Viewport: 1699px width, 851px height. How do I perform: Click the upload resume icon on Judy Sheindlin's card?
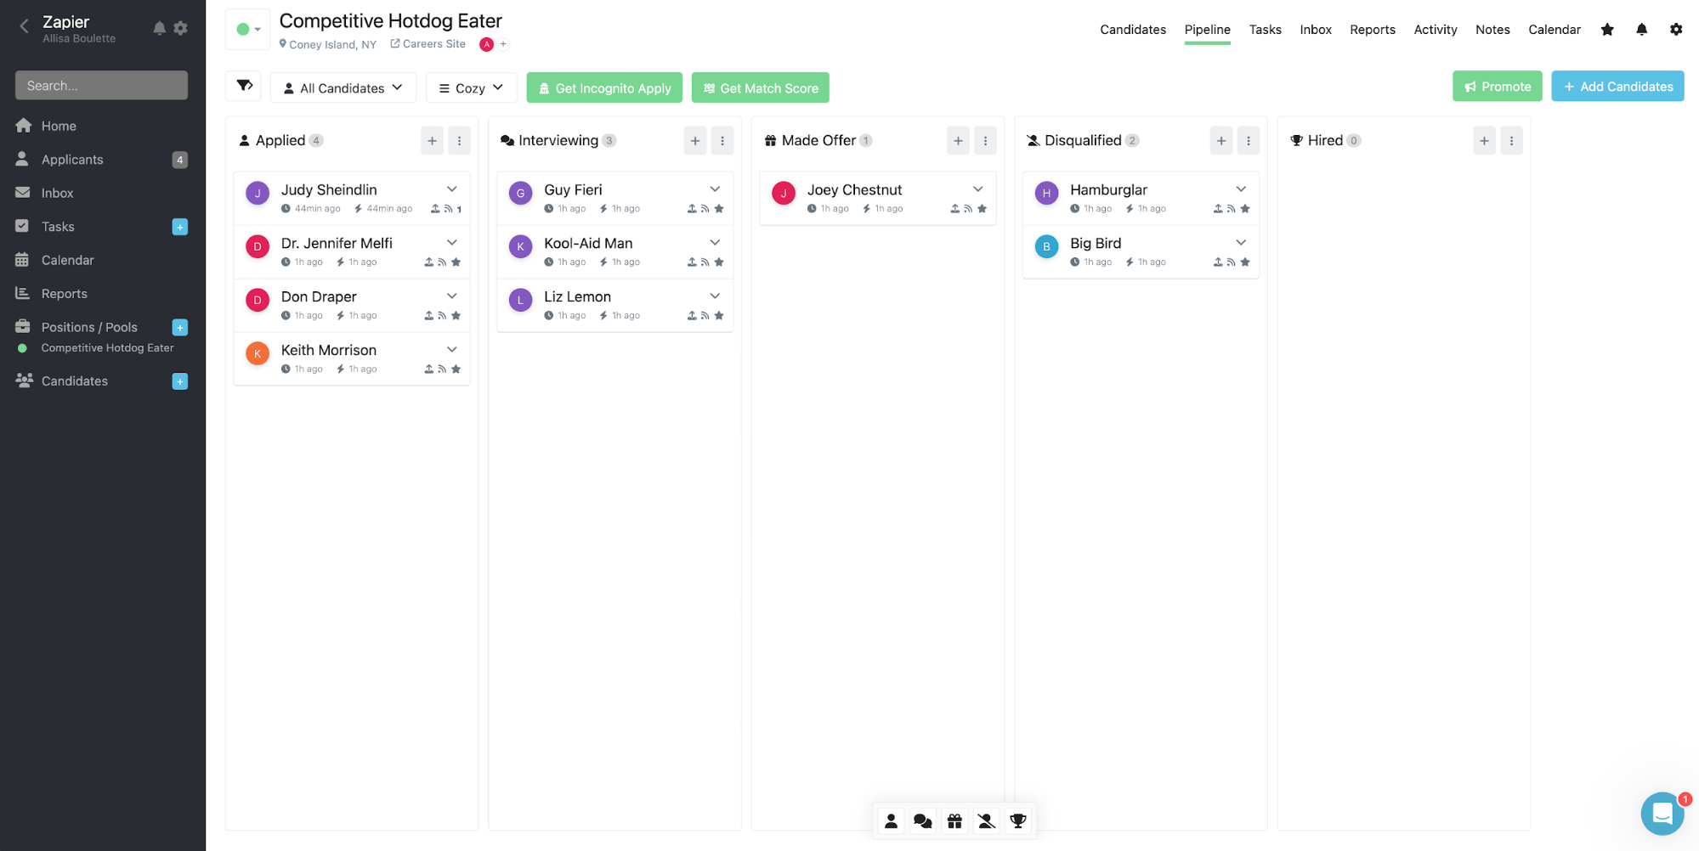pos(433,208)
